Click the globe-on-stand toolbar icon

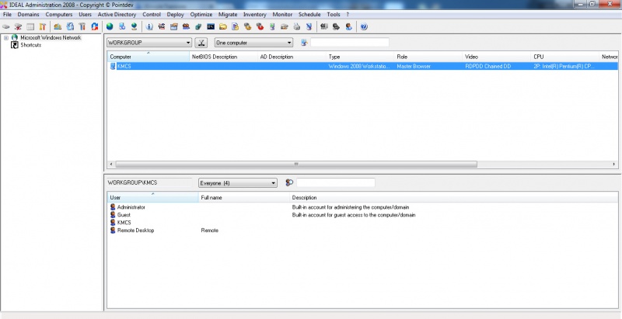(x=135, y=27)
